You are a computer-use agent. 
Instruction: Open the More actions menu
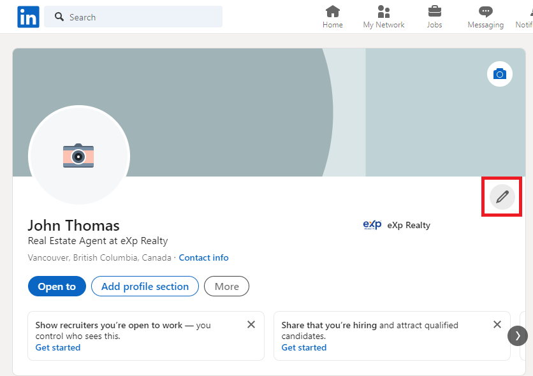click(226, 287)
